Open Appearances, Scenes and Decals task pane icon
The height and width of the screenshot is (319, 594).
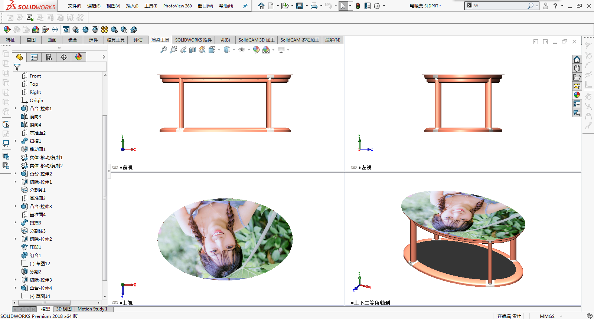tap(577, 95)
